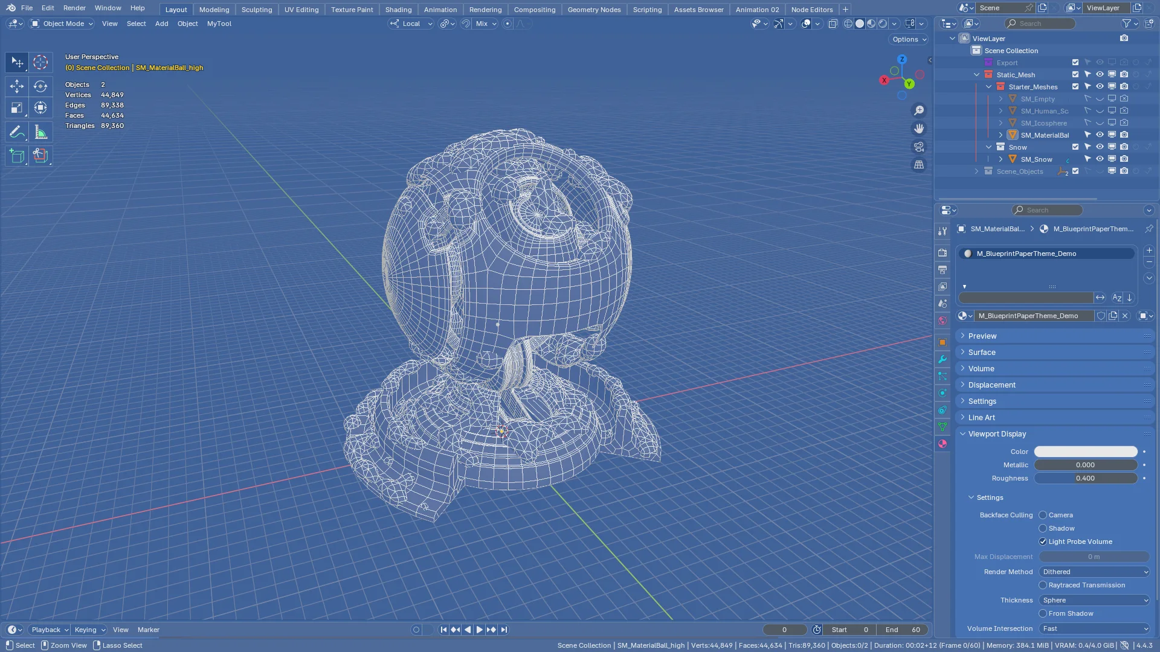
Task: Open the MyTool menu in viewport header
Action: 219,24
